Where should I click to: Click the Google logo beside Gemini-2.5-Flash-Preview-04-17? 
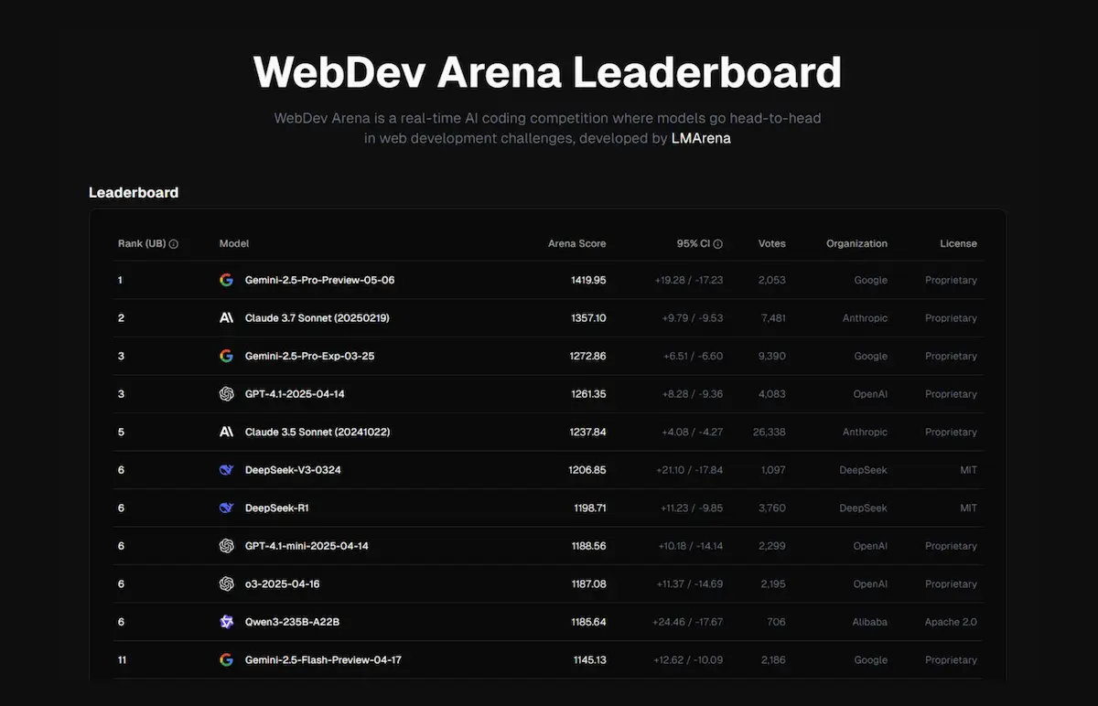tap(226, 659)
